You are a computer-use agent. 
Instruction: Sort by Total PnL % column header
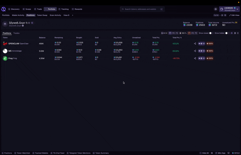coord(177,38)
